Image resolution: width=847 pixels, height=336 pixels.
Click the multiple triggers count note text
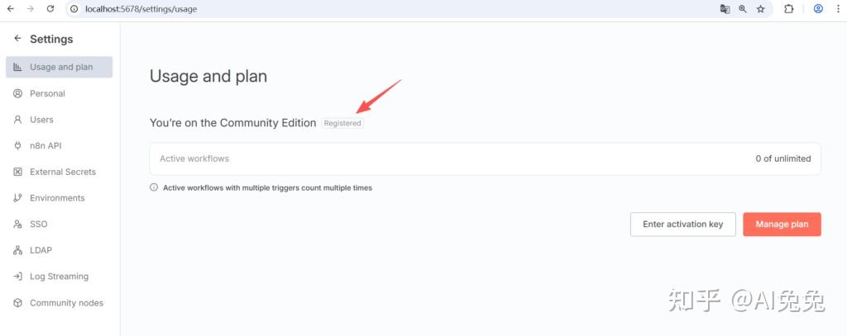click(267, 187)
